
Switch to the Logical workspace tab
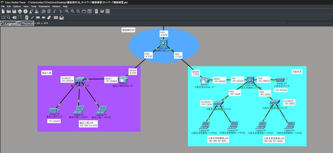(8, 24)
